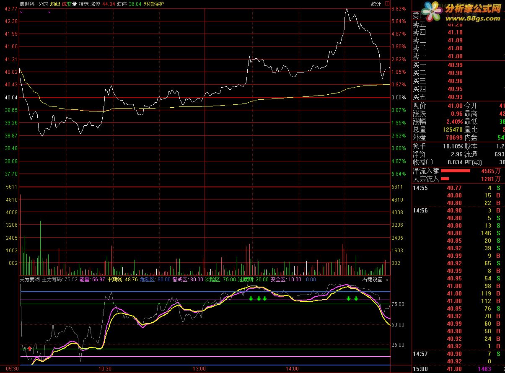Click the leftmost green down arrow signal
This screenshot has width=505, height=373.
(x=251, y=298)
